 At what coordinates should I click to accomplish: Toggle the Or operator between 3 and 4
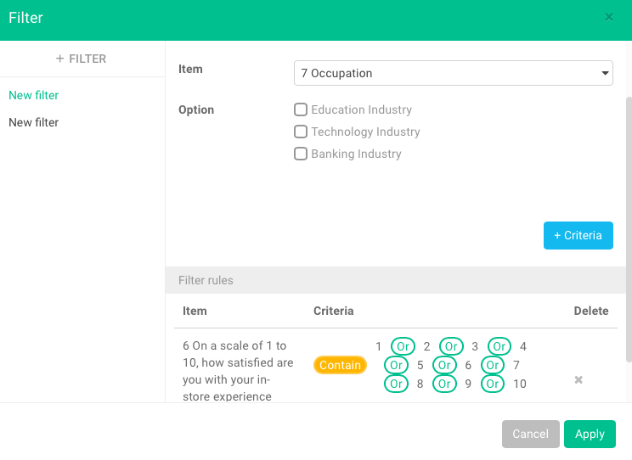499,346
